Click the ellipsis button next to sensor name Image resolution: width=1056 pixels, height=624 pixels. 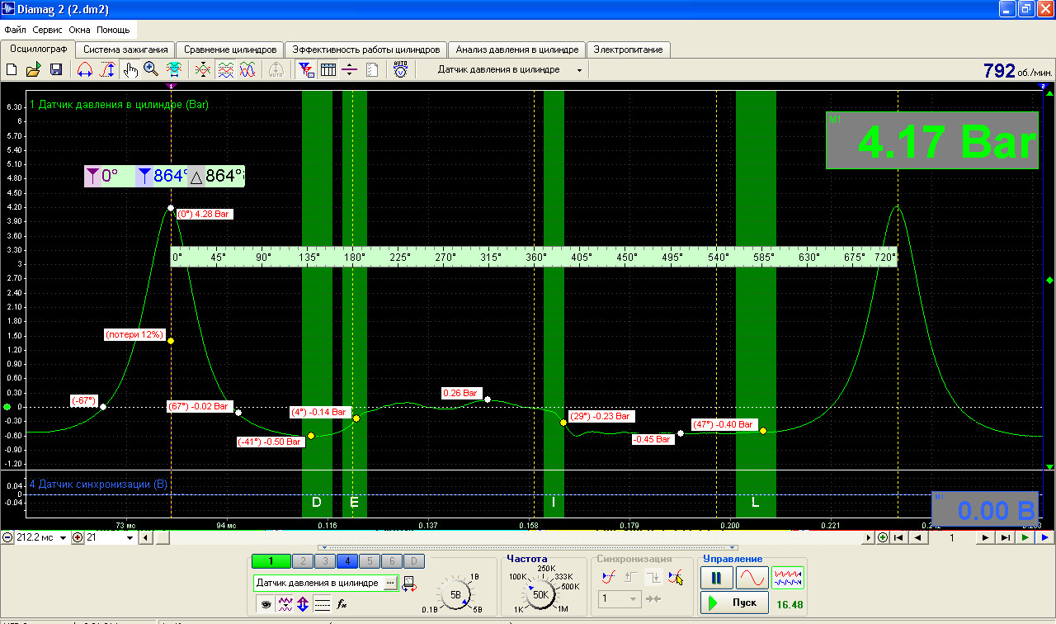pyautogui.click(x=390, y=583)
